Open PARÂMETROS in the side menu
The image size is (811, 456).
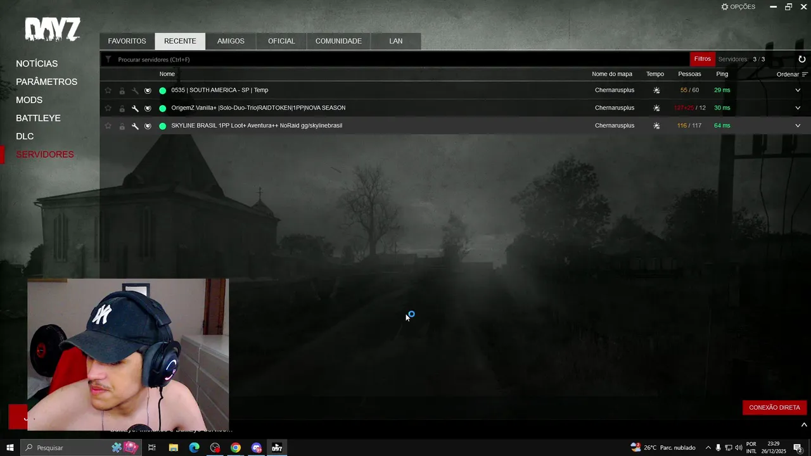(x=46, y=82)
